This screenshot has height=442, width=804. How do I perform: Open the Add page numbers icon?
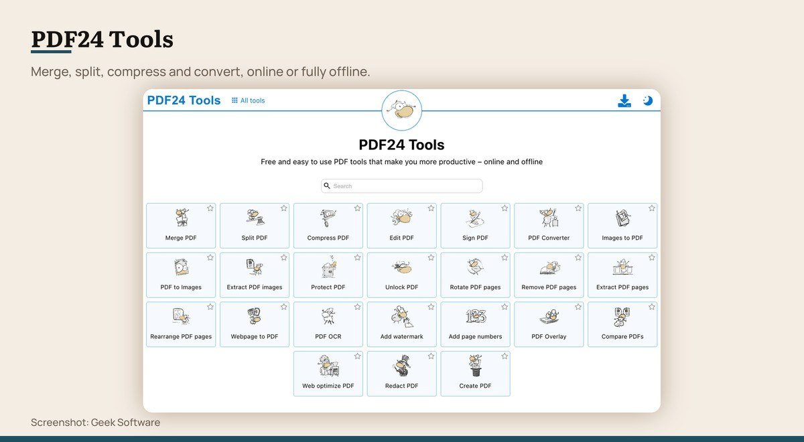pyautogui.click(x=476, y=317)
